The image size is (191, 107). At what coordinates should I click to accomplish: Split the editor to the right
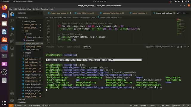184,13
